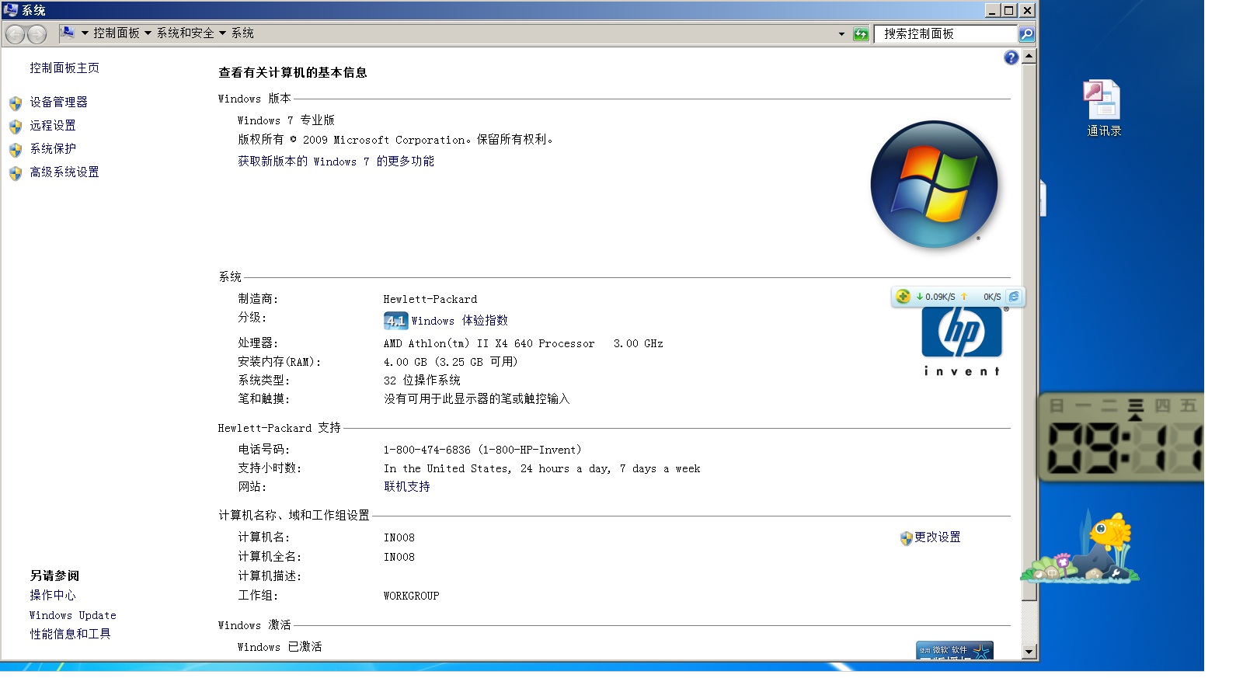Click phone number 1-800-474-6836 text

[482, 450]
